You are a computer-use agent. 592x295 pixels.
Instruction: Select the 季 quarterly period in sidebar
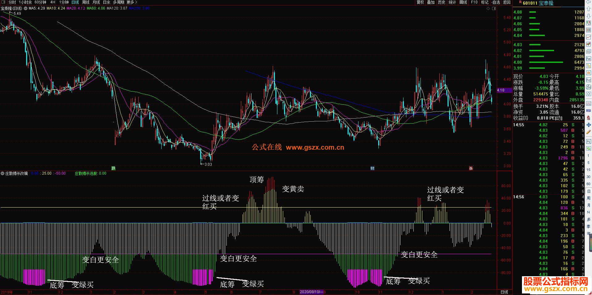589,227
